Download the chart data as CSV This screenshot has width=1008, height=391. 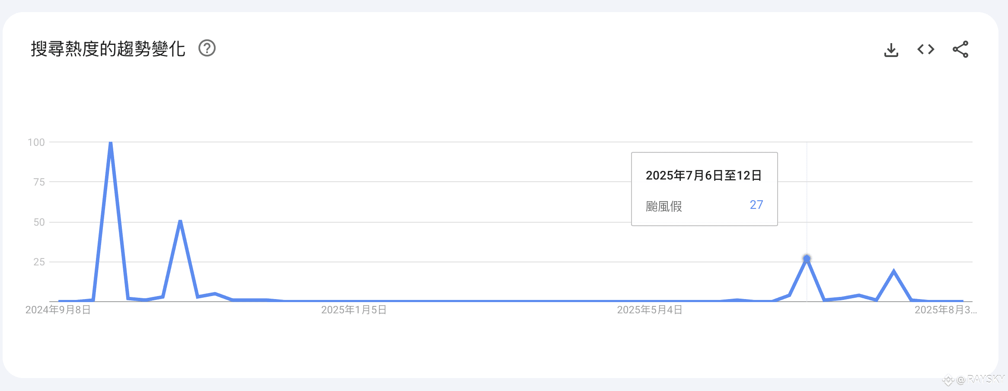point(891,50)
